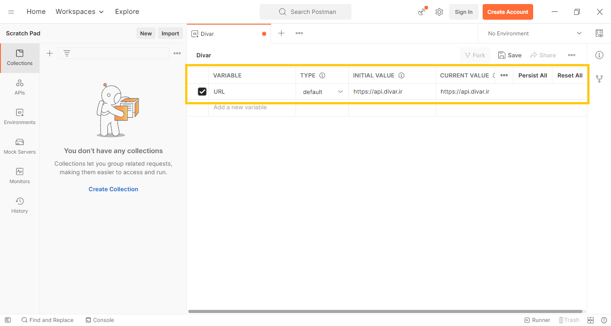Image resolution: width=611 pixels, height=326 pixels.
Task: Click the Create Account button
Action: (508, 12)
